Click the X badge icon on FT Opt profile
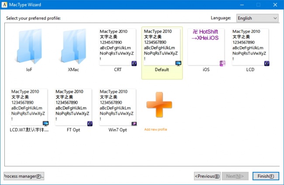Image resolution: width=284 pixels, height=185 pixels. pos(90,123)
